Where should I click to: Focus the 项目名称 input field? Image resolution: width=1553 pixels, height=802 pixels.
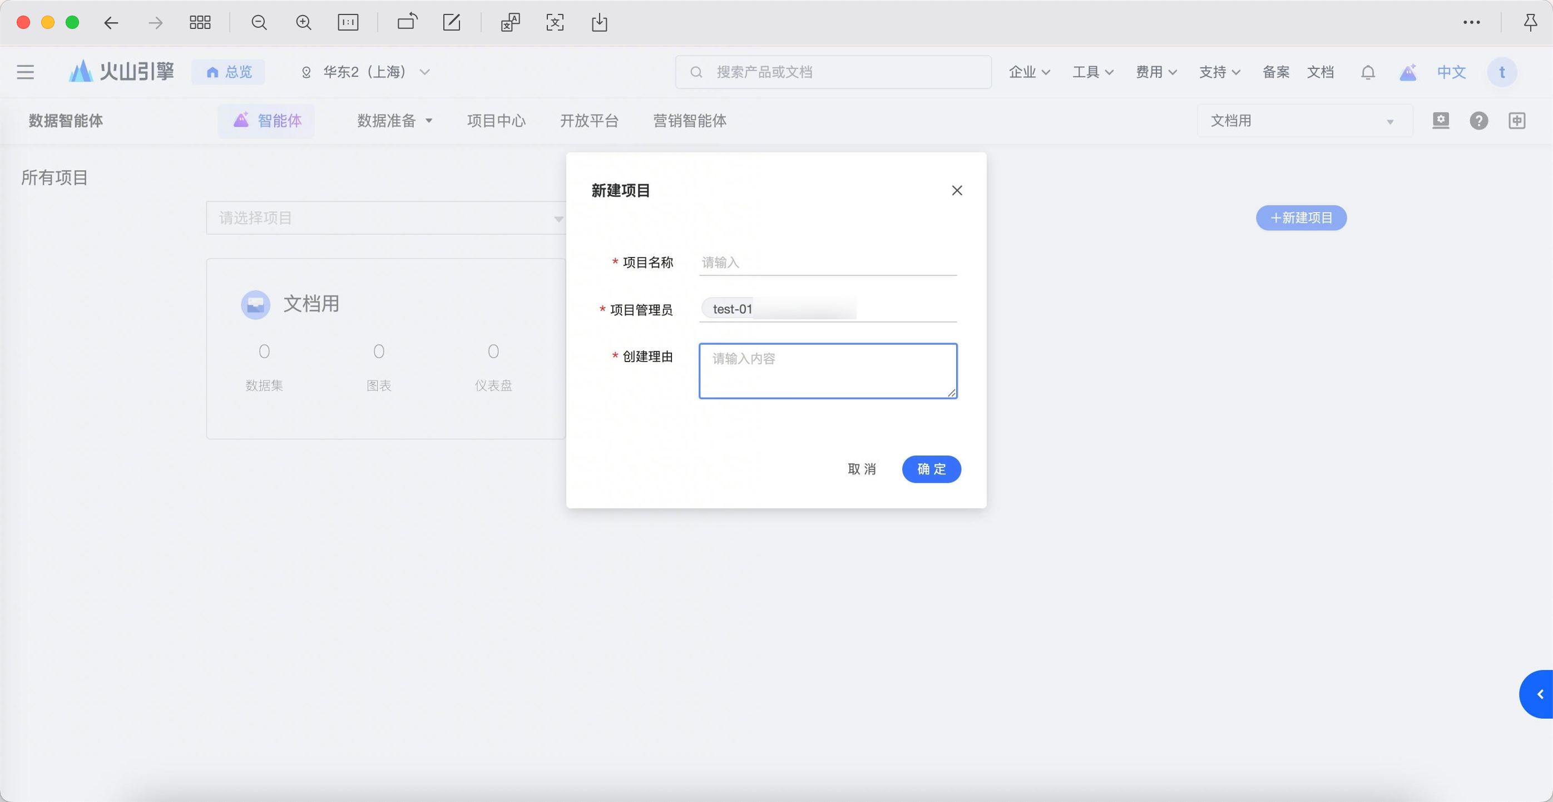[x=828, y=263]
